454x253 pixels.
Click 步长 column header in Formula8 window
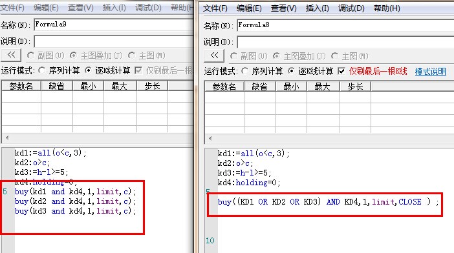tap(355, 86)
